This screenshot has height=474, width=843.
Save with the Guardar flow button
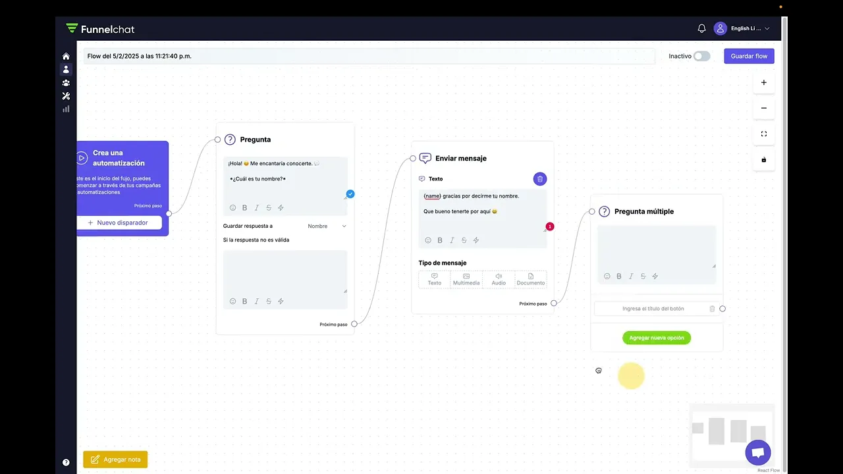click(x=749, y=56)
